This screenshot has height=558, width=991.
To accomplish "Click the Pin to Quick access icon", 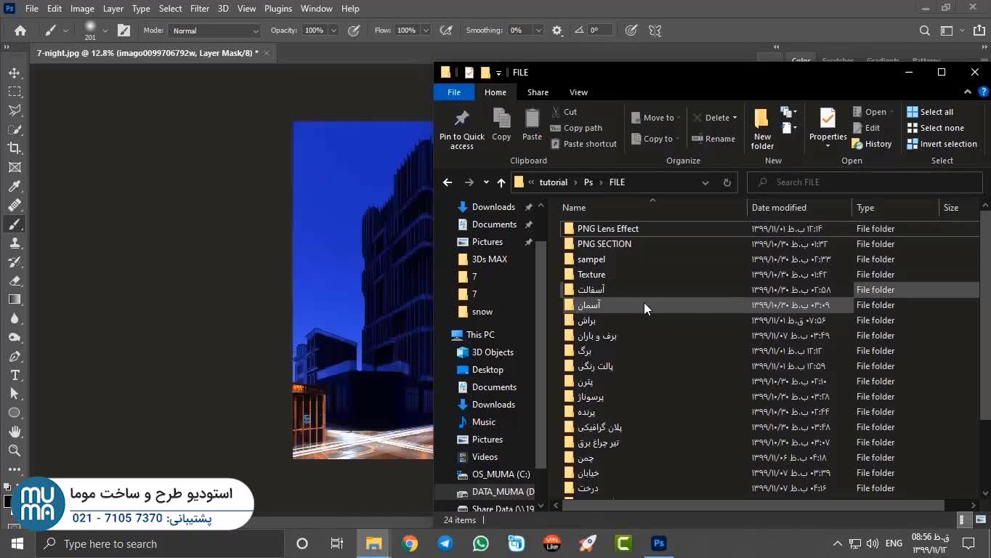I will click(x=461, y=118).
